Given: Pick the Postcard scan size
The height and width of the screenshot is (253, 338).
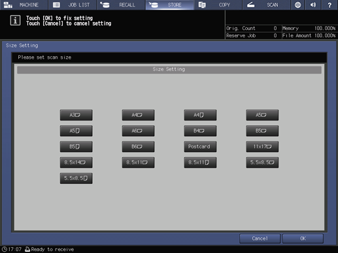Looking at the screenshot, I should [x=200, y=147].
